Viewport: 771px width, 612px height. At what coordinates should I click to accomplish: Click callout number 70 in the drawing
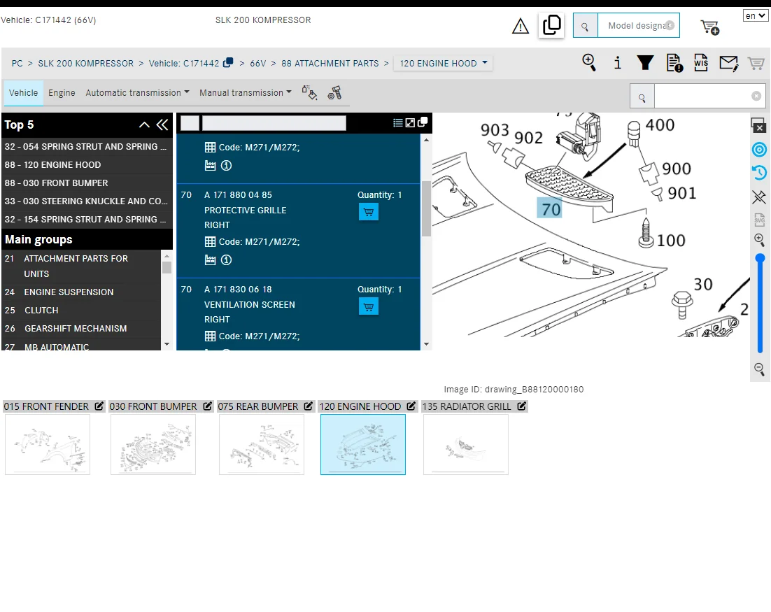pyautogui.click(x=550, y=209)
